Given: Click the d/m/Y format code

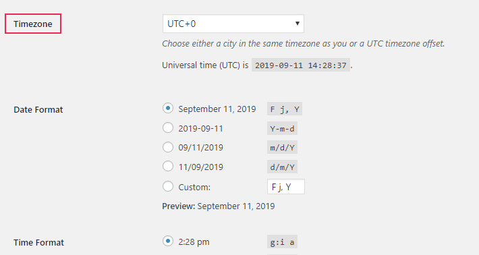Looking at the screenshot, I should (x=282, y=167).
